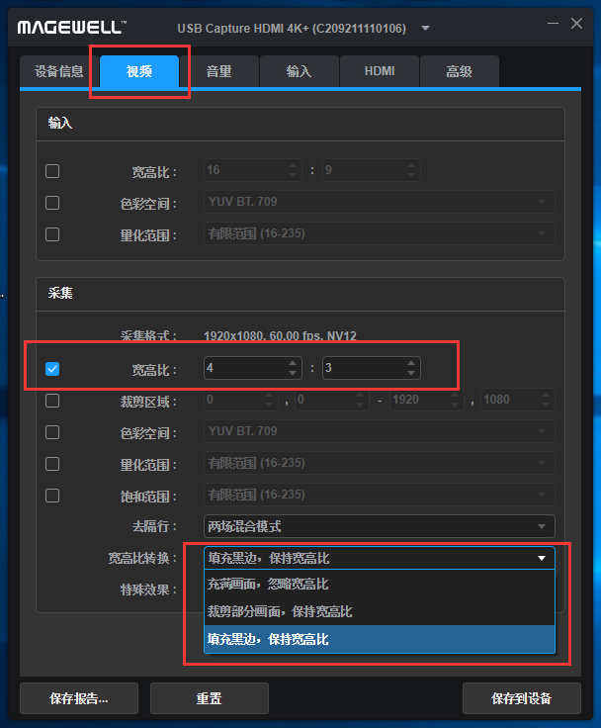This screenshot has width=601, height=728.
Task: Open the HDMI tab
Action: point(380,71)
